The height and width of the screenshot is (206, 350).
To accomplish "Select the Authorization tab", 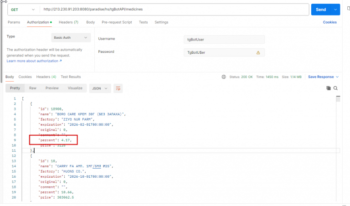I will (x=39, y=22).
